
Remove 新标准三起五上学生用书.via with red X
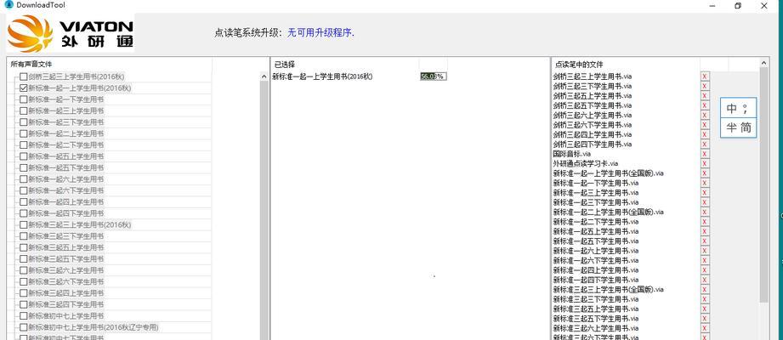pyautogui.click(x=705, y=309)
